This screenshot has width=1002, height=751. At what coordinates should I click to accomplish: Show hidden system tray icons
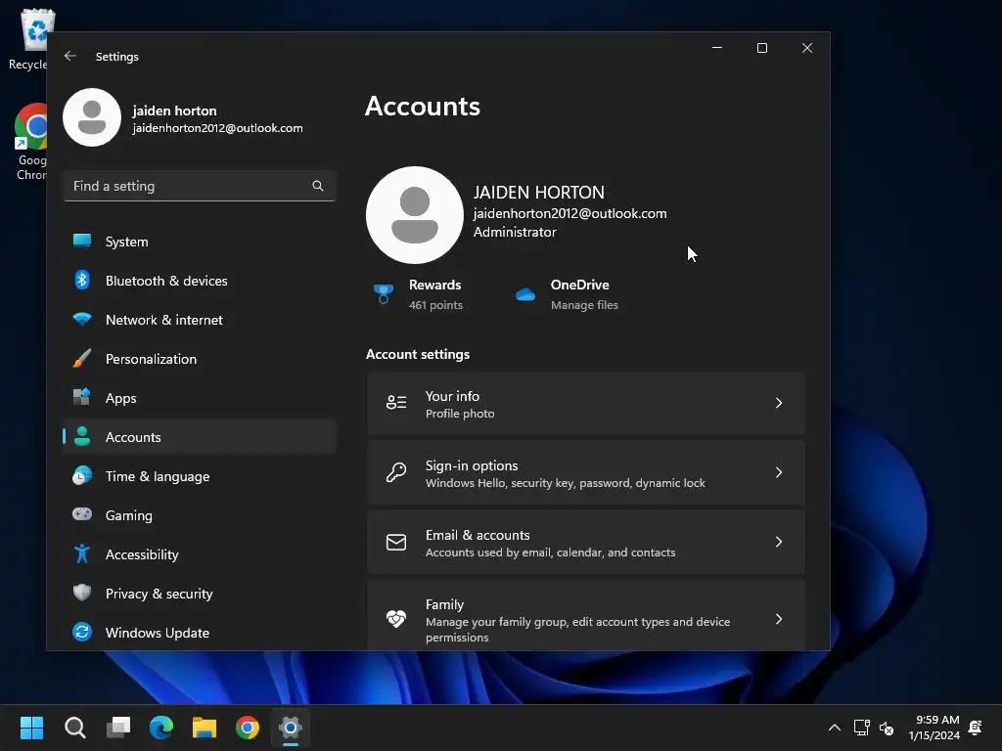pos(835,728)
